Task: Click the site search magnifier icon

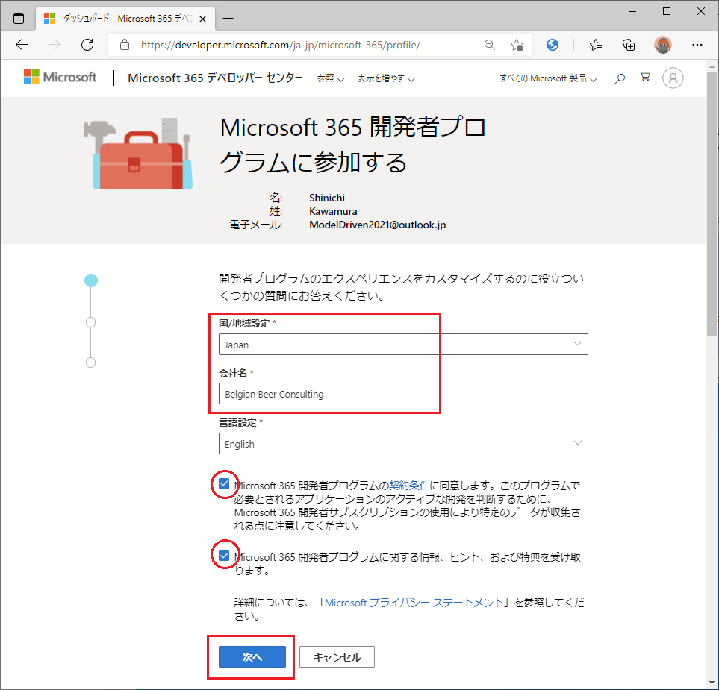Action: click(x=620, y=78)
